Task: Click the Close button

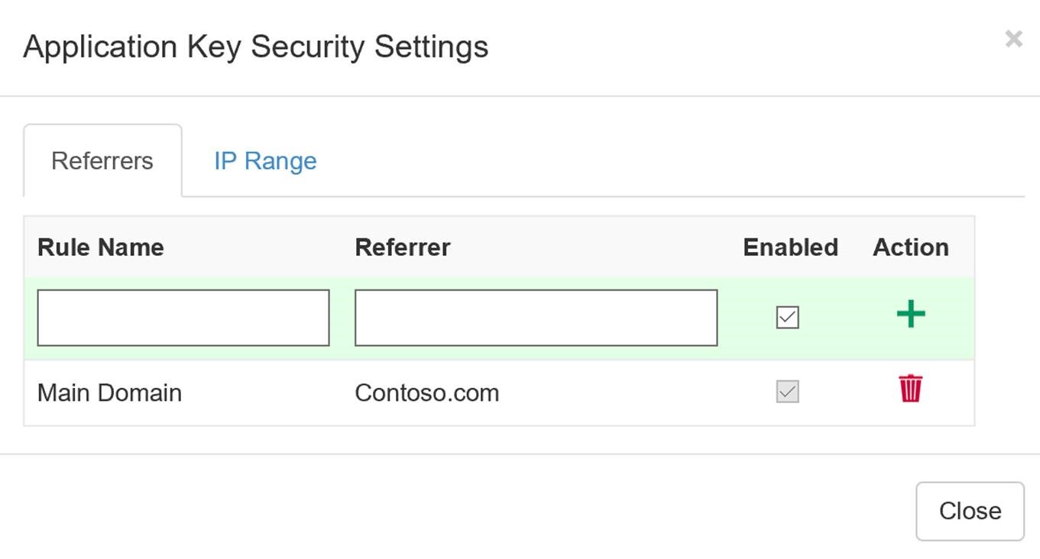Action: pos(970,510)
